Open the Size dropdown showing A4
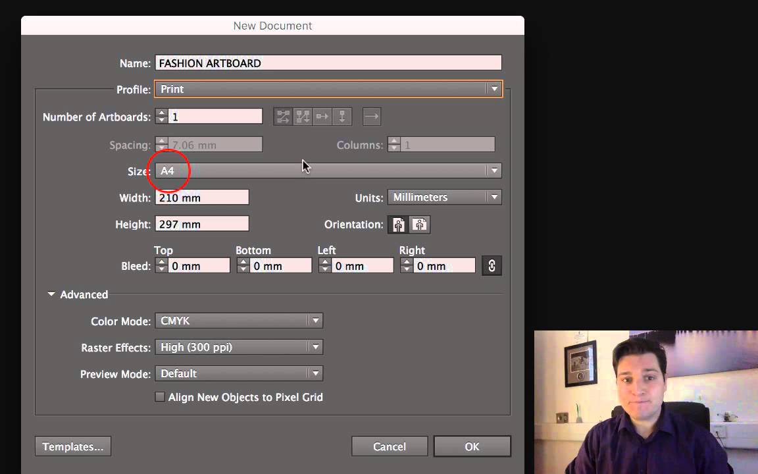The height and width of the screenshot is (474, 758). [328, 171]
